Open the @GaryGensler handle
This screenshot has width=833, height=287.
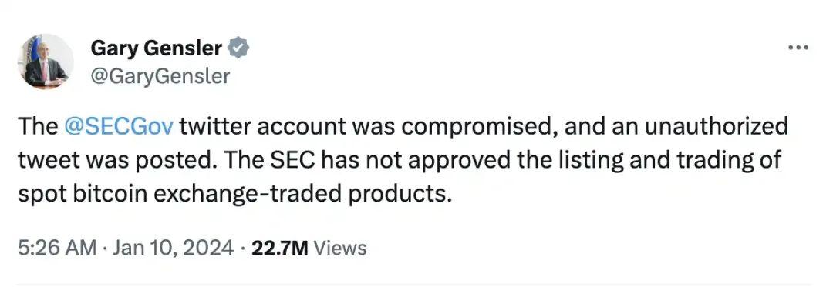click(x=160, y=76)
